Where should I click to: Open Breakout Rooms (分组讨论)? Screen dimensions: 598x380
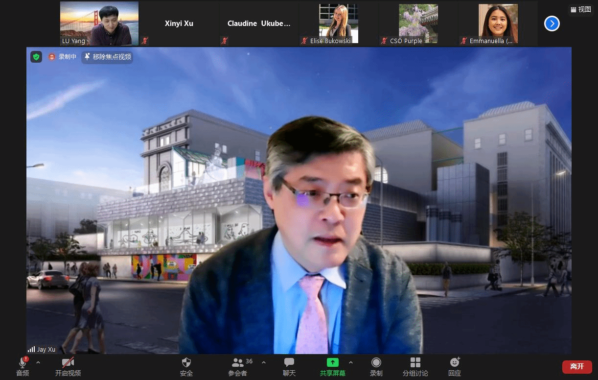point(415,363)
